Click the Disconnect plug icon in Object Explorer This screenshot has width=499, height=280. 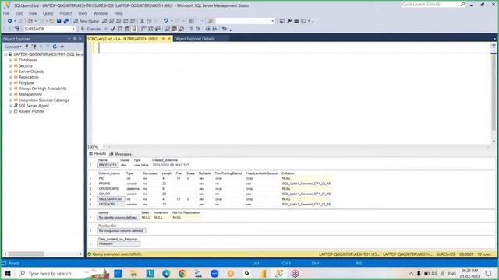[x=34, y=47]
